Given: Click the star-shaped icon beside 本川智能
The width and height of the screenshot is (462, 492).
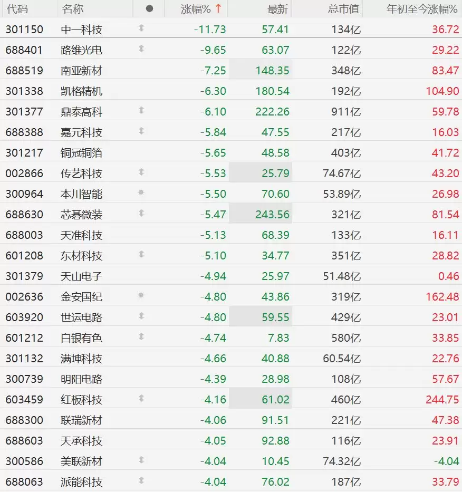Looking at the screenshot, I should click(x=141, y=193).
